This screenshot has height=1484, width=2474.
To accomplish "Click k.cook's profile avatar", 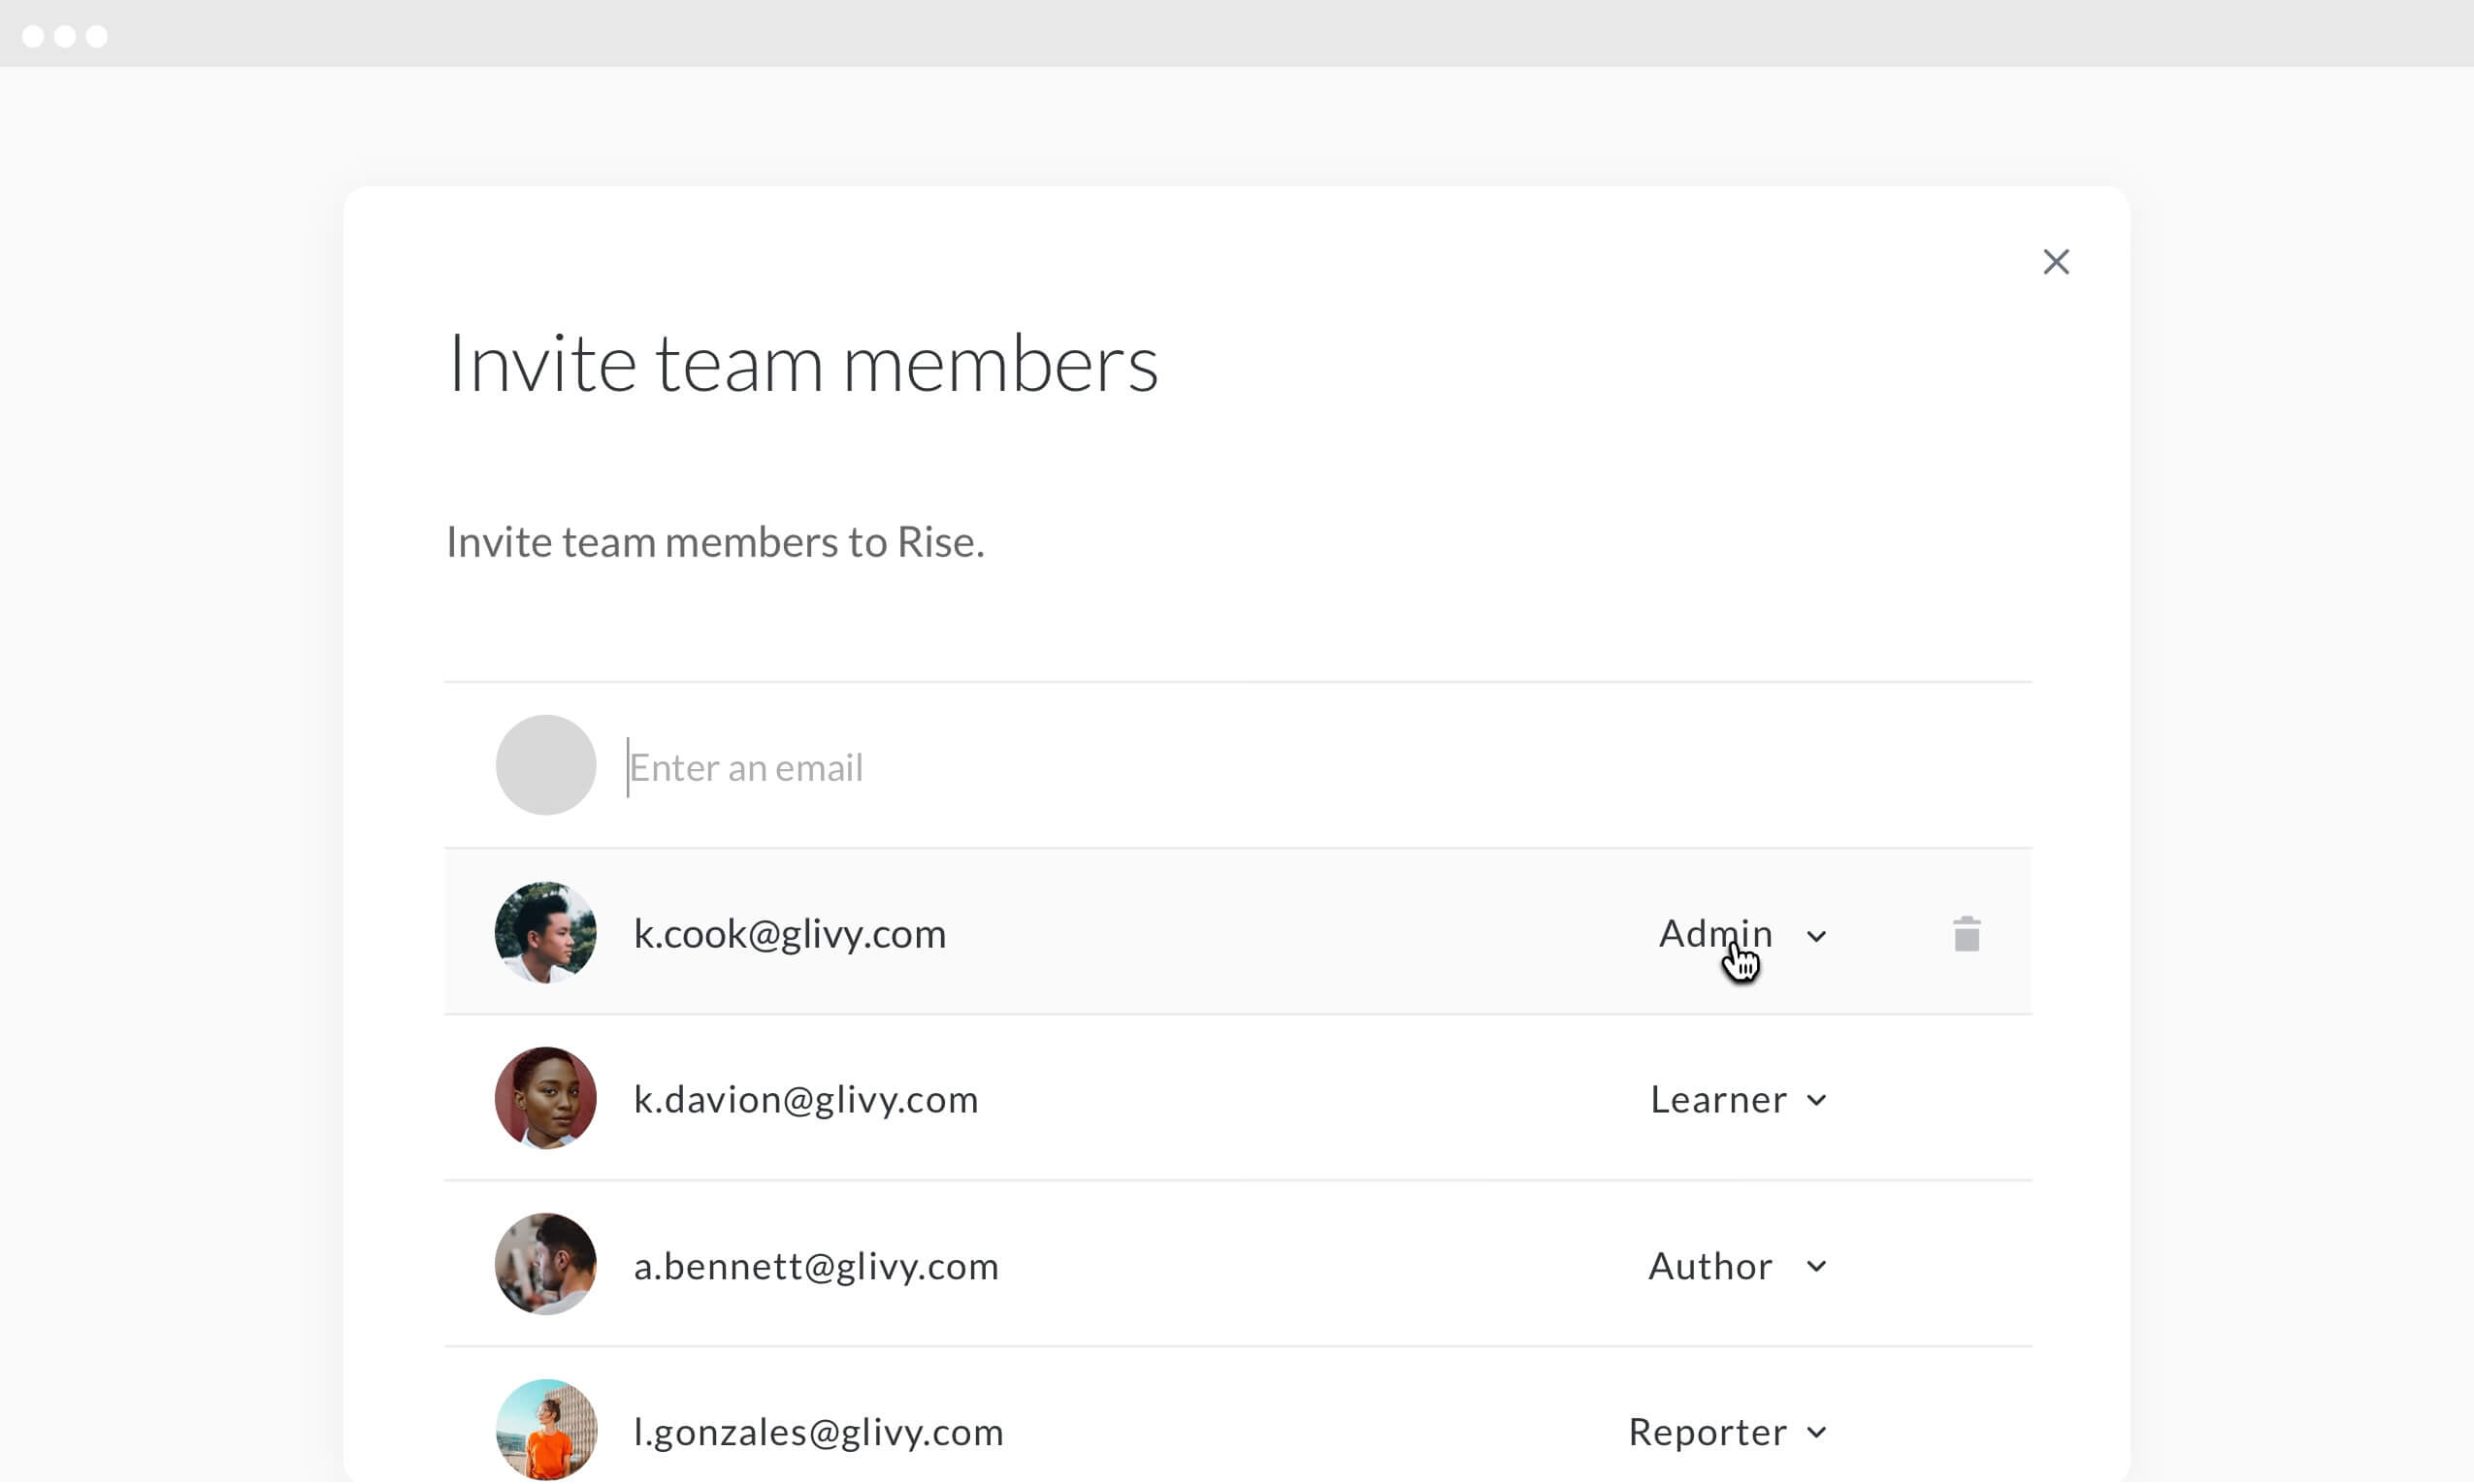I will pyautogui.click(x=546, y=932).
